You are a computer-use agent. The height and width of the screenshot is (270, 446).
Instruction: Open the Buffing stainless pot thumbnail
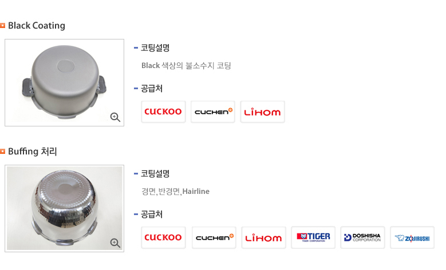(64, 207)
